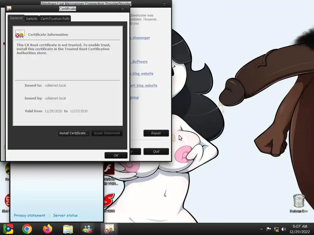Click the Install Certificate... button
Screen dimensions: 314x235
[x=74, y=133]
